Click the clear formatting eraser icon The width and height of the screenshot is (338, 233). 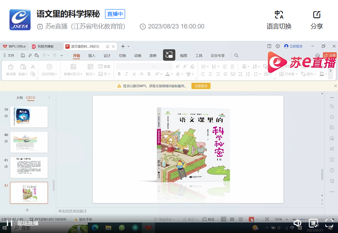click(193, 67)
